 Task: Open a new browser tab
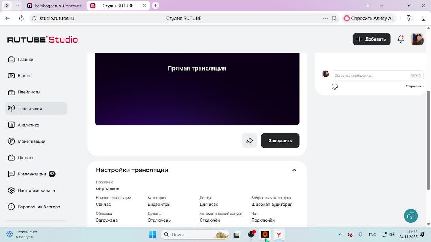[155, 6]
